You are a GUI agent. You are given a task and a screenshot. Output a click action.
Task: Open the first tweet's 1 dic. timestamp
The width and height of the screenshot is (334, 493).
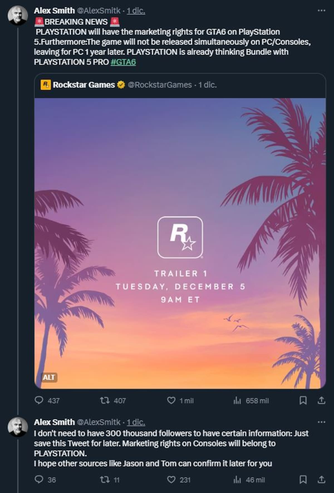136,11
